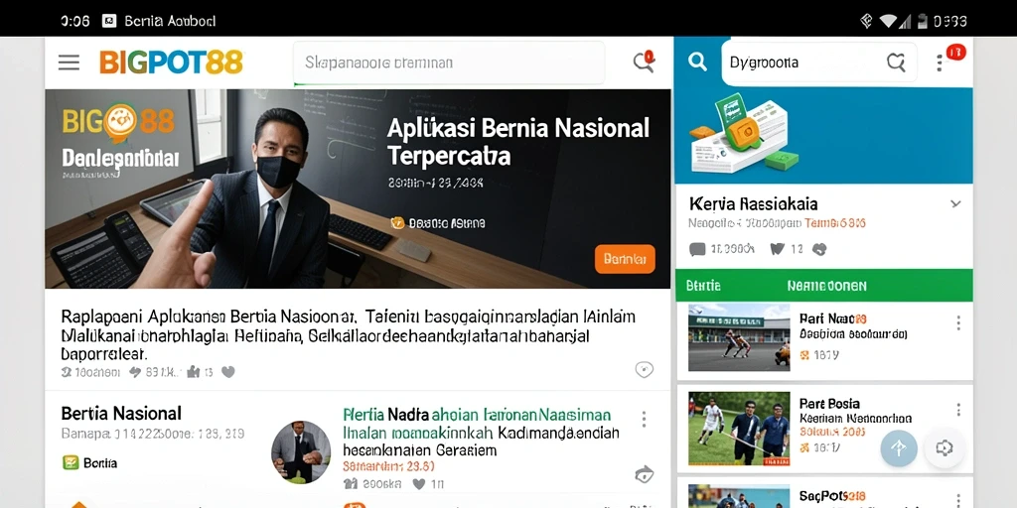Open the green Pertia Nadta article headline

pos(477,414)
